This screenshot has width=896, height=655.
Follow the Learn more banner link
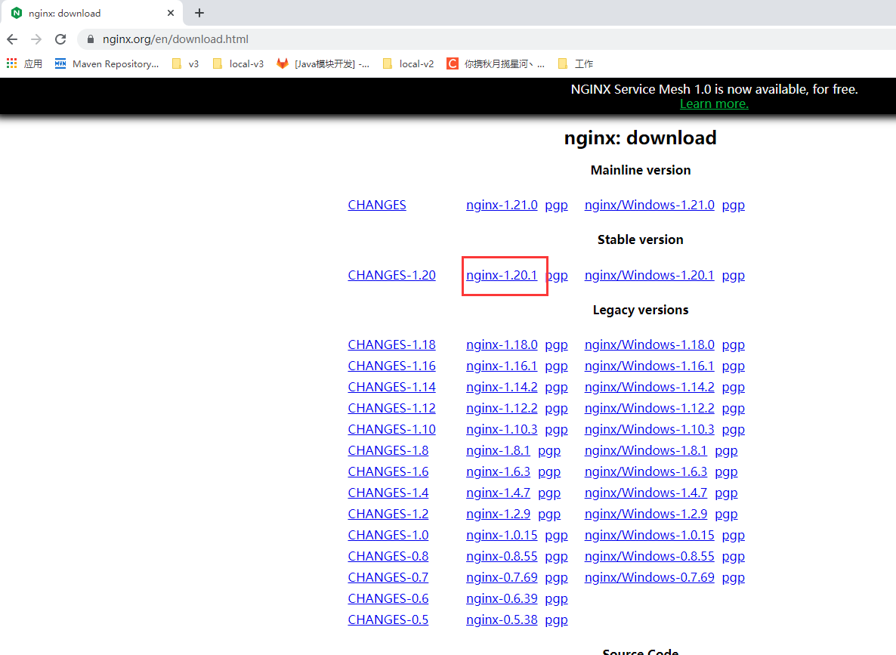pos(714,104)
